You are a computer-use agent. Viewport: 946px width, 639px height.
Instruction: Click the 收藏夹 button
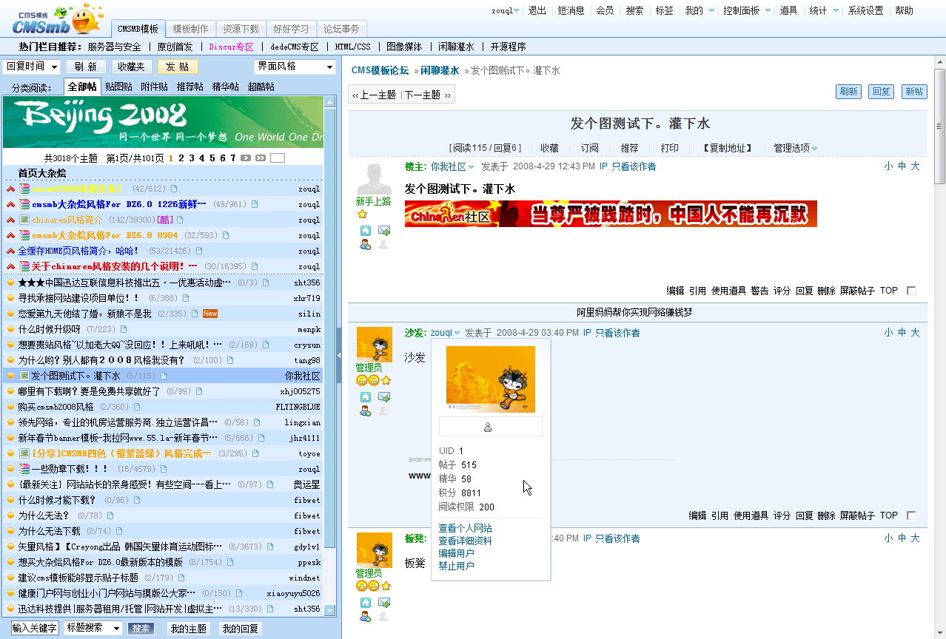pos(131,67)
